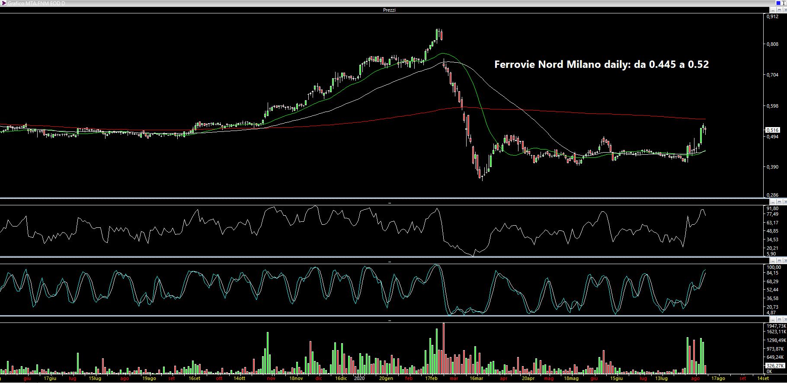Click the 0,808 price axis label
This screenshot has height=383, width=787.
[772, 44]
